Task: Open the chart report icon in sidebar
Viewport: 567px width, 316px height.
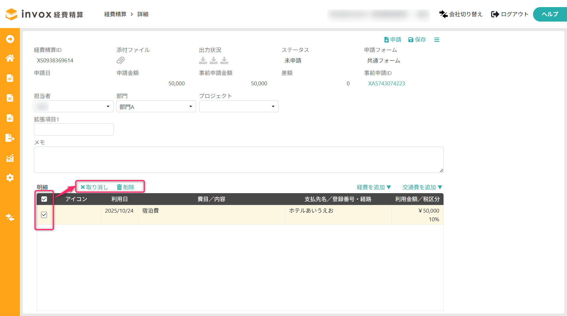Action: coord(10,158)
